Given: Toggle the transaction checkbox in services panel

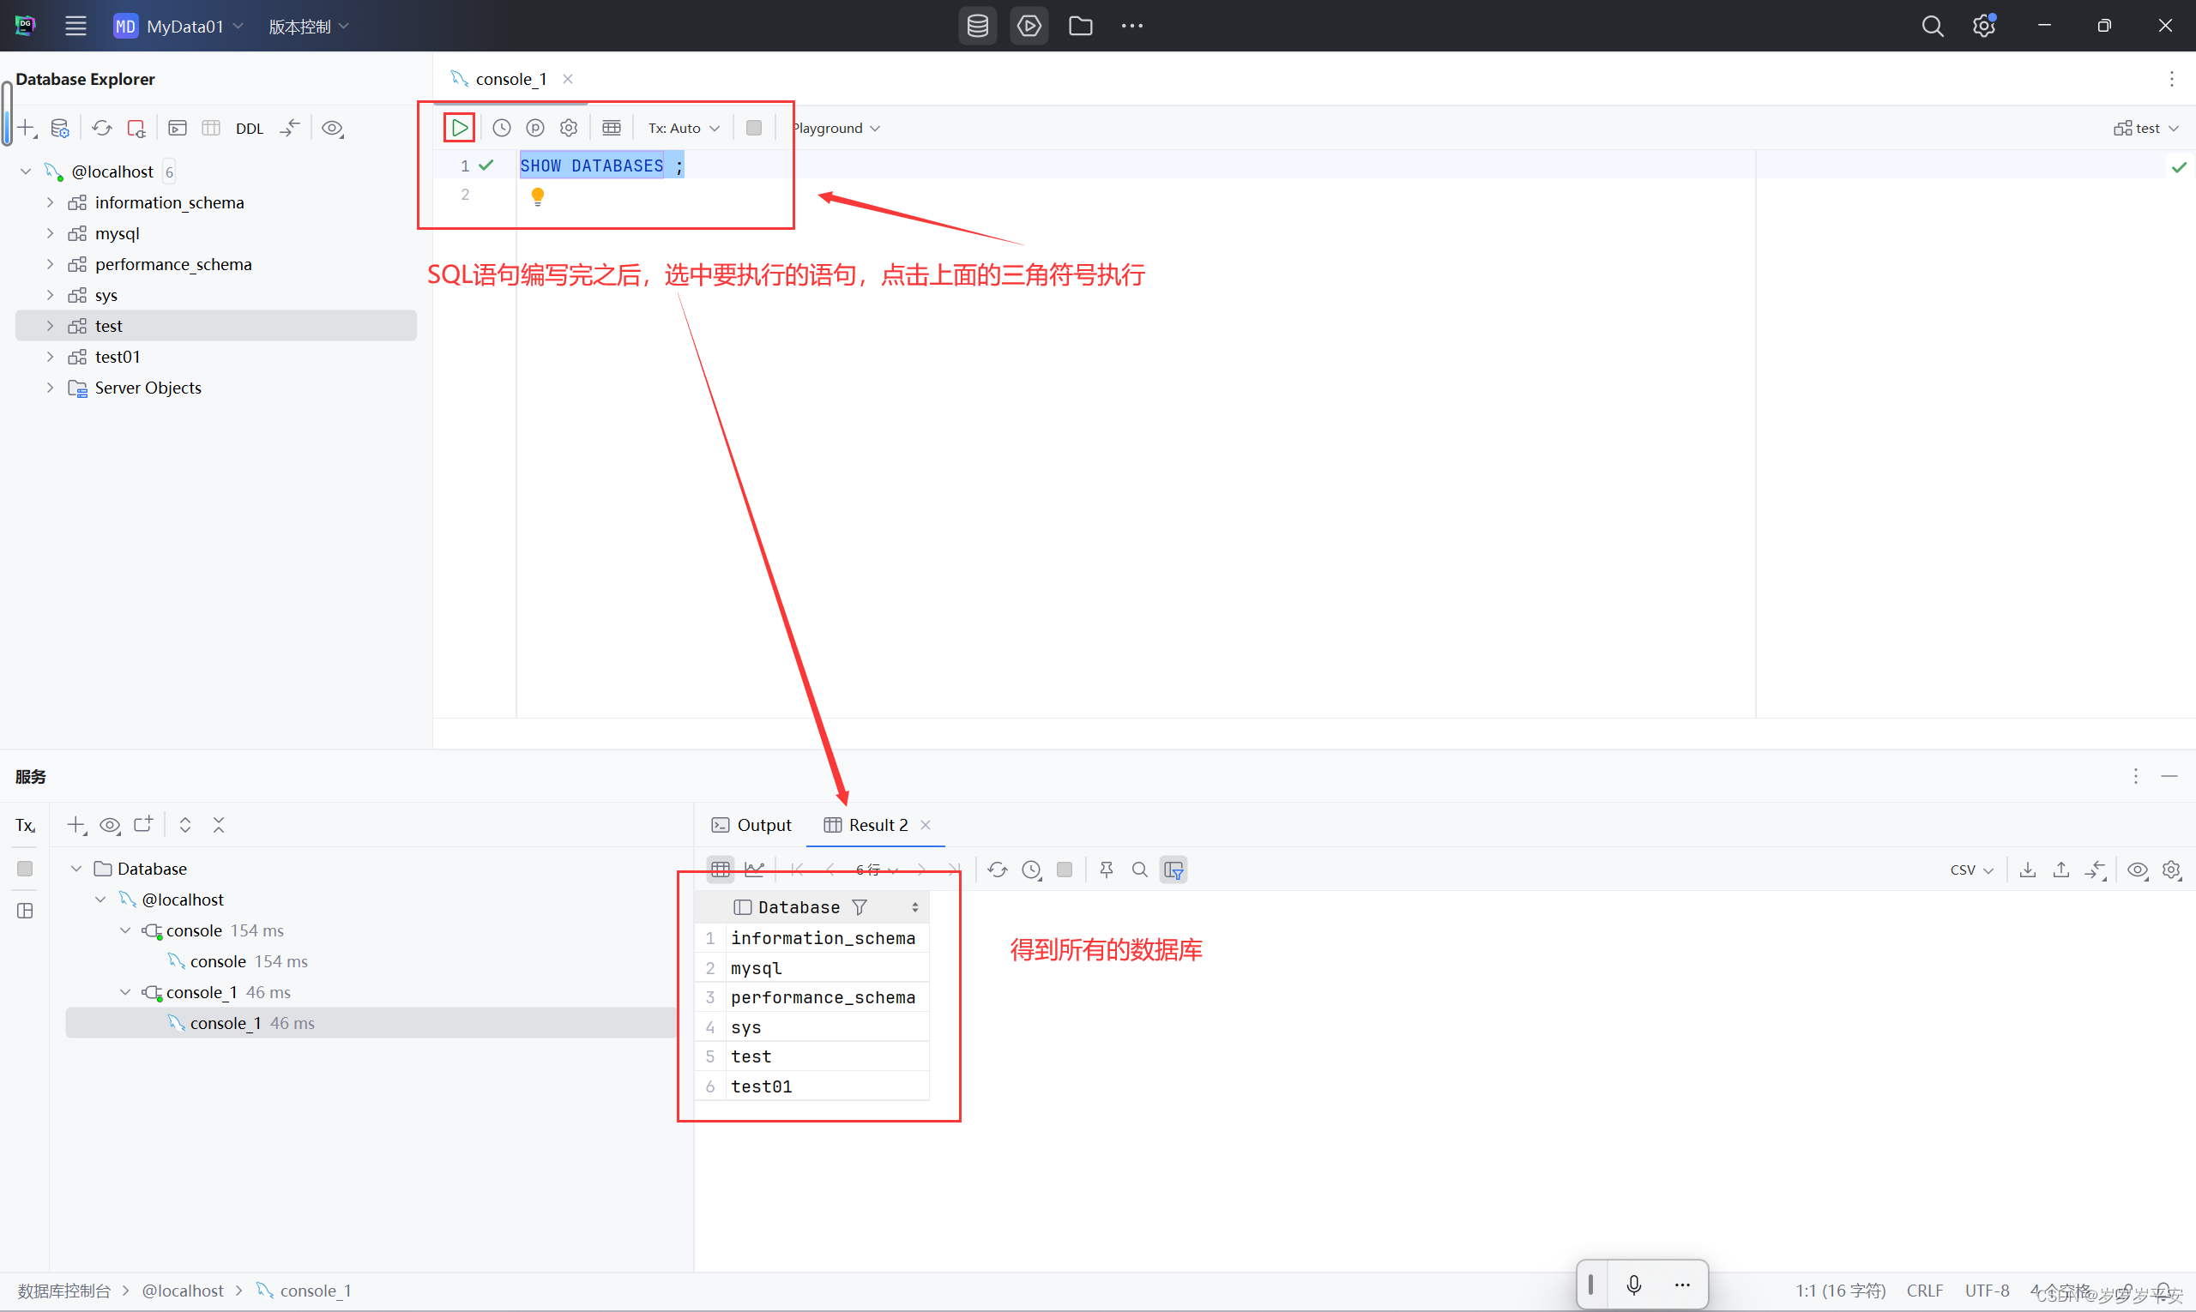Looking at the screenshot, I should (x=24, y=868).
